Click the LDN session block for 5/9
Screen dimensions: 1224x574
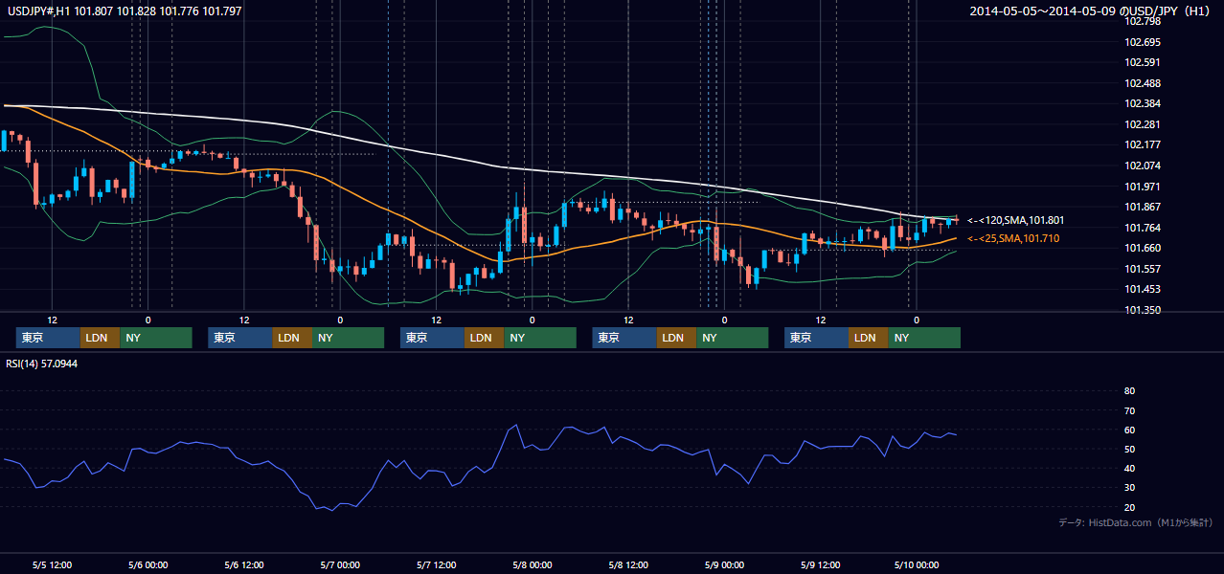coord(869,338)
